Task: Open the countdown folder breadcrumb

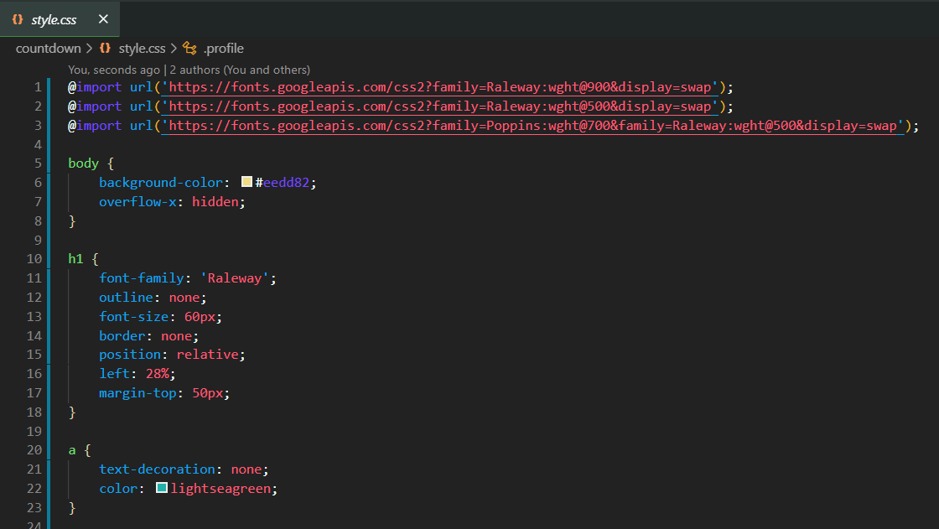Action: tap(48, 49)
